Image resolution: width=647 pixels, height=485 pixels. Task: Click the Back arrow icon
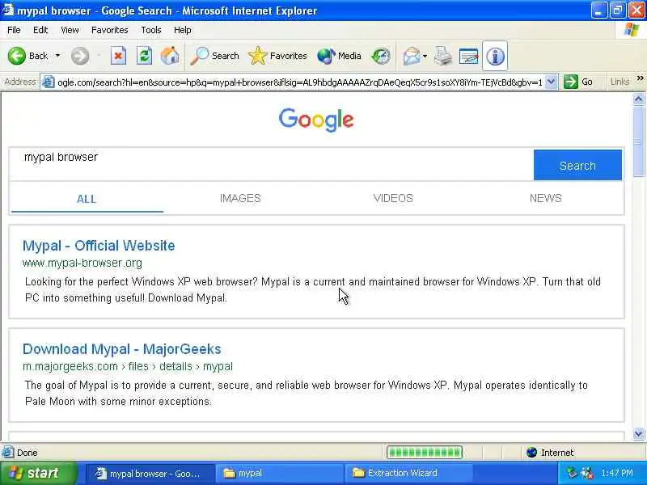click(16, 56)
